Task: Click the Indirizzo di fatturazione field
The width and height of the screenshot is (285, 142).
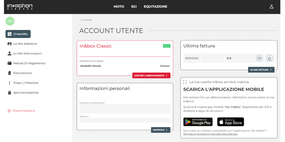Action: 125,109
